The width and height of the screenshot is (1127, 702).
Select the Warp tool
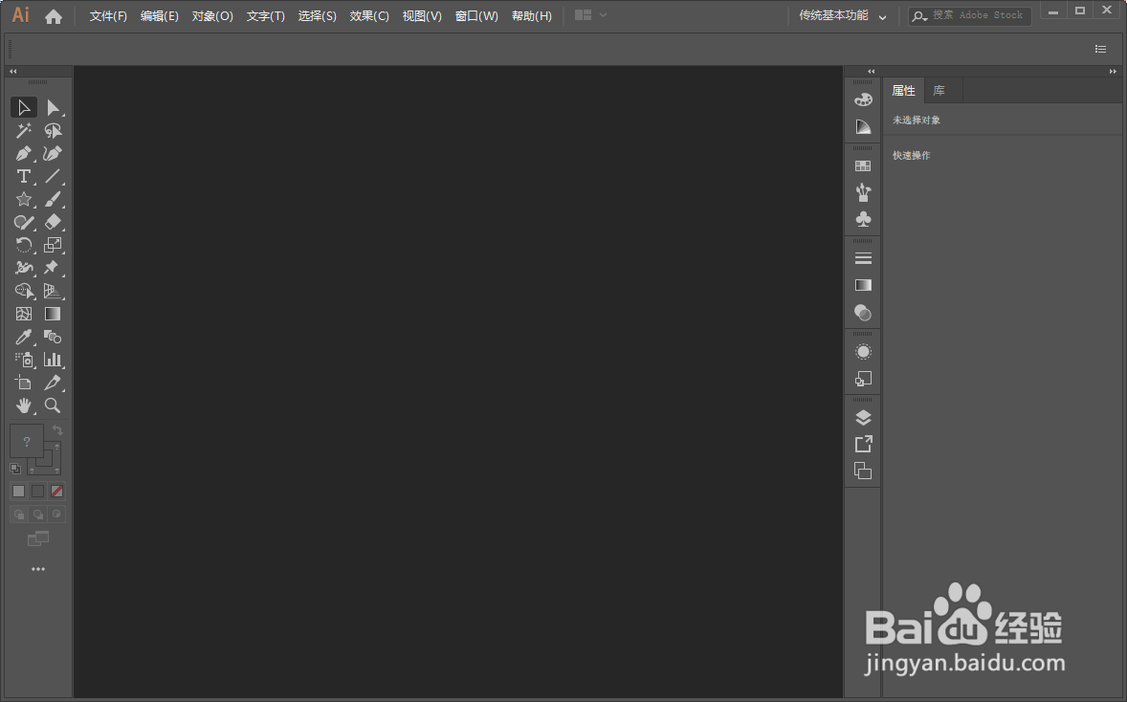(x=24, y=268)
